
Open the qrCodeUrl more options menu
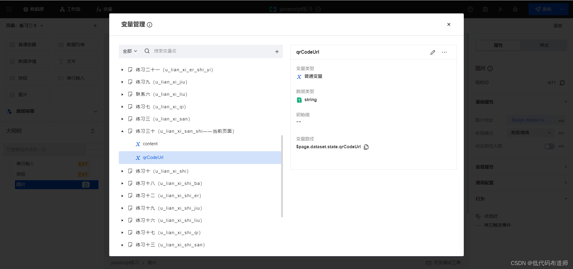coord(444,52)
